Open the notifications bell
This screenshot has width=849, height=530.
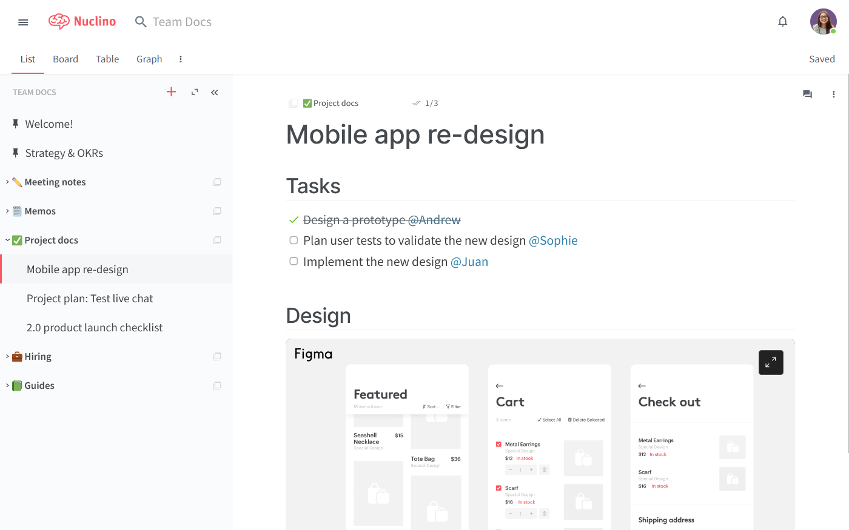click(x=783, y=22)
